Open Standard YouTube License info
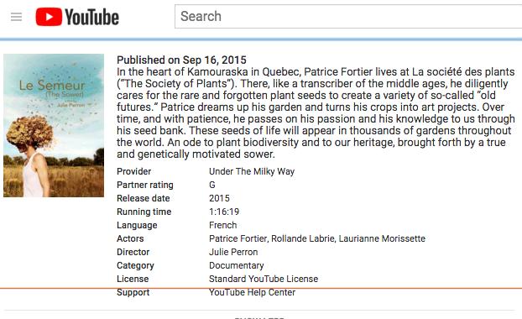This screenshot has height=319, width=522. [264, 279]
